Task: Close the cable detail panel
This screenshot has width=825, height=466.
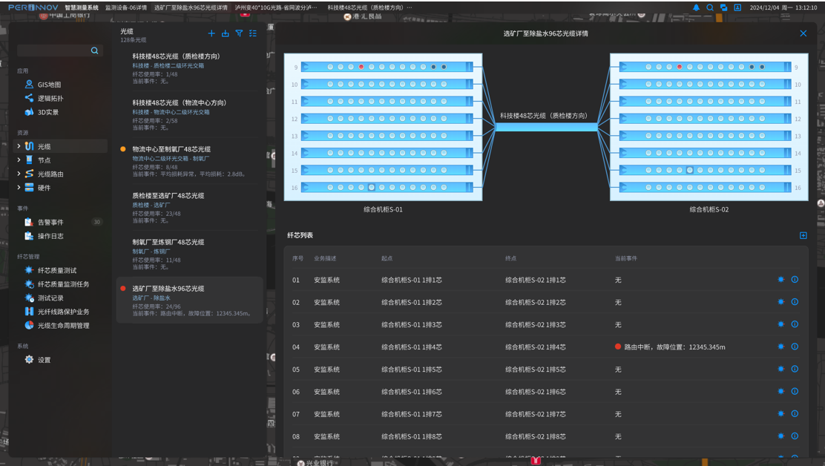Action: [x=803, y=33]
